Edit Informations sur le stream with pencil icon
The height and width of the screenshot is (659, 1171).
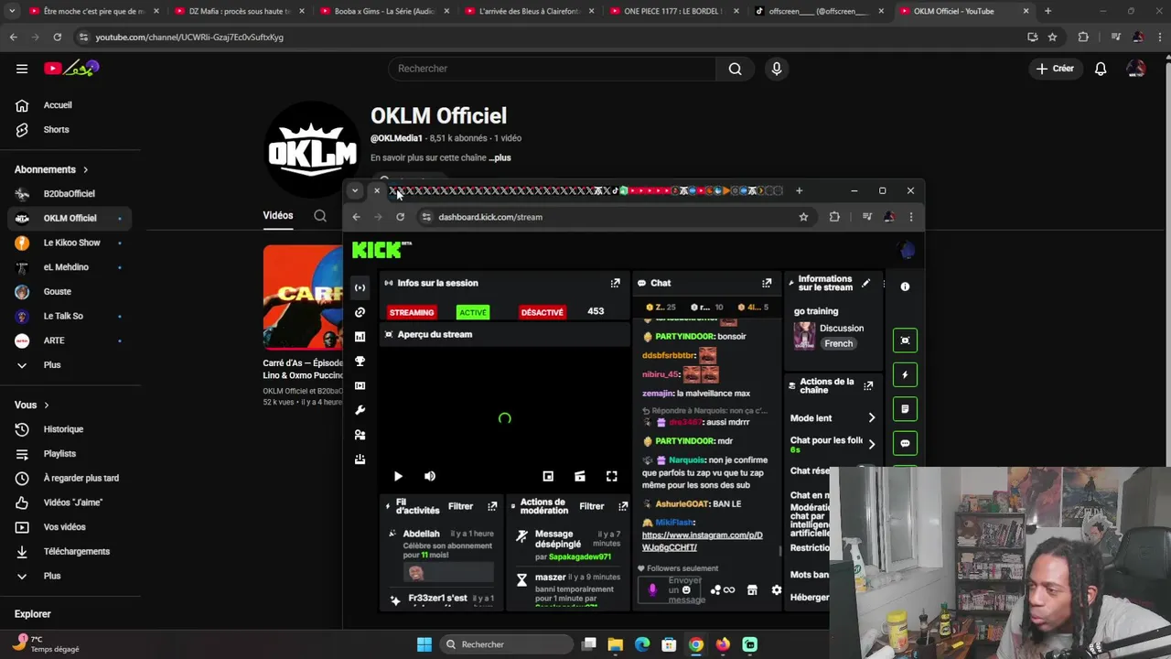(x=865, y=283)
